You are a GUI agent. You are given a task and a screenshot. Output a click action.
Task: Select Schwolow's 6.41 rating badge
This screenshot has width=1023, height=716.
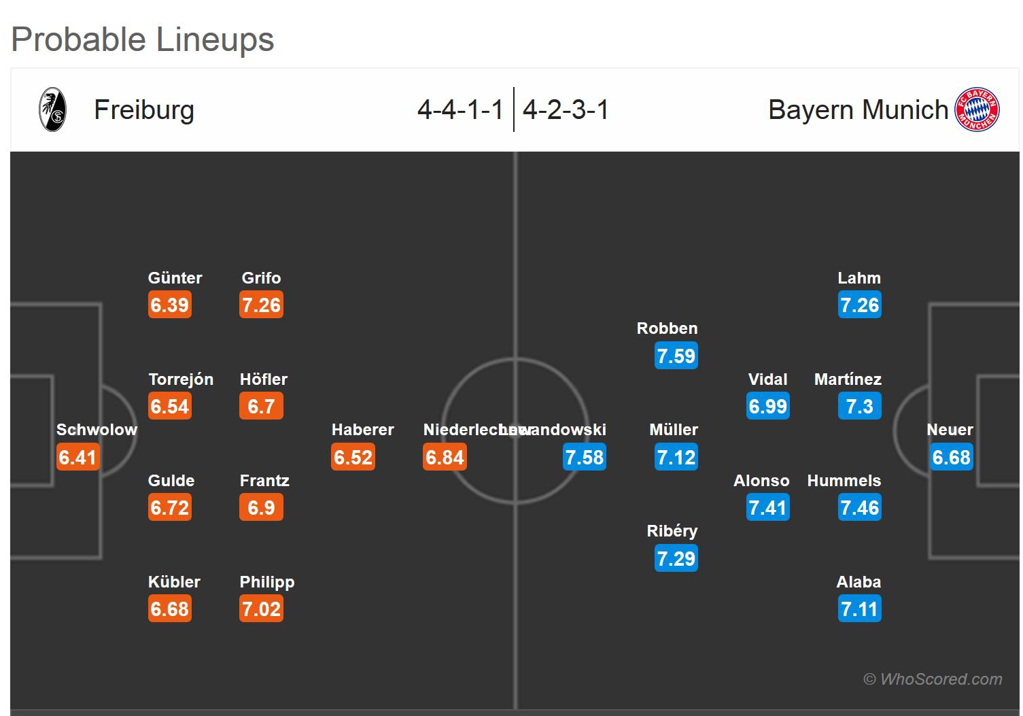click(x=78, y=458)
